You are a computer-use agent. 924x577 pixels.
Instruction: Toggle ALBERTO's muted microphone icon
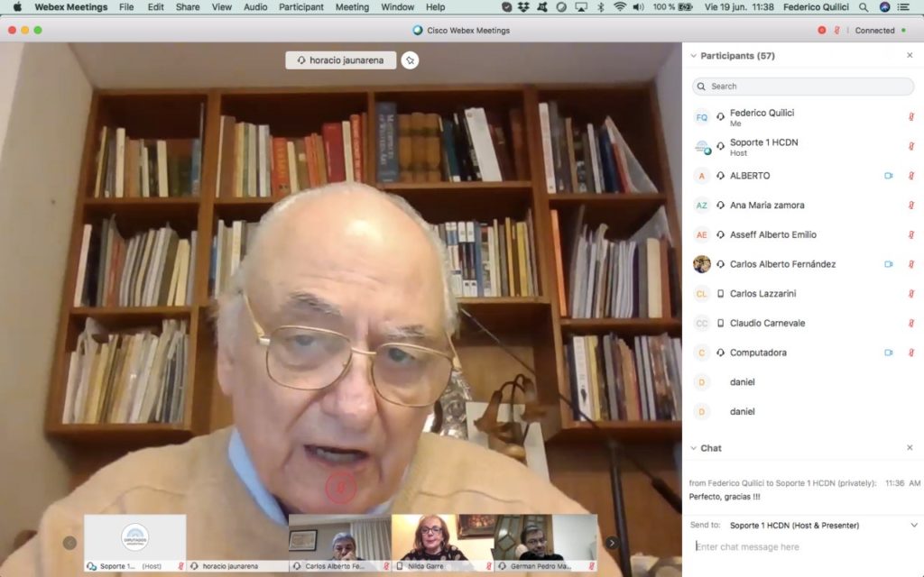(x=911, y=176)
